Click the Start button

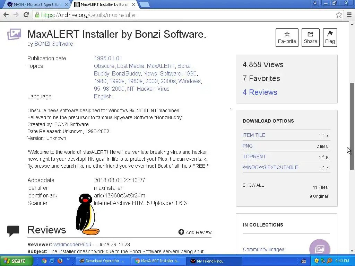16,261
